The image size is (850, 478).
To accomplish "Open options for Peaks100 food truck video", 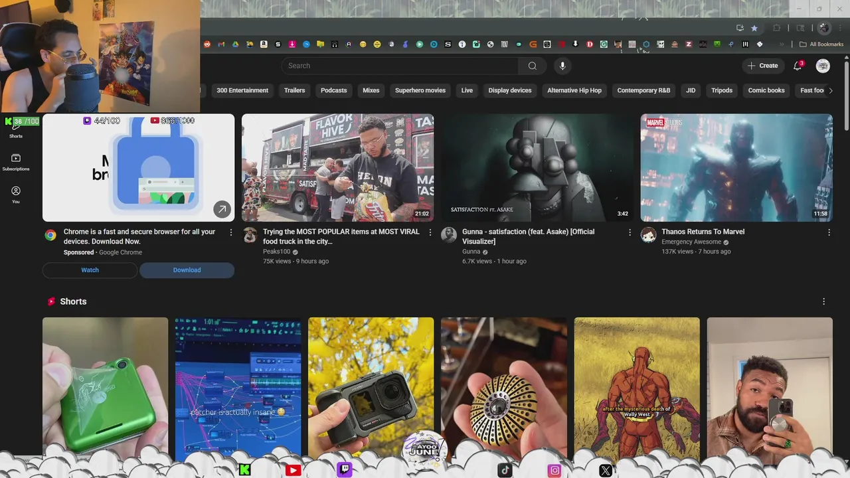I will [430, 232].
